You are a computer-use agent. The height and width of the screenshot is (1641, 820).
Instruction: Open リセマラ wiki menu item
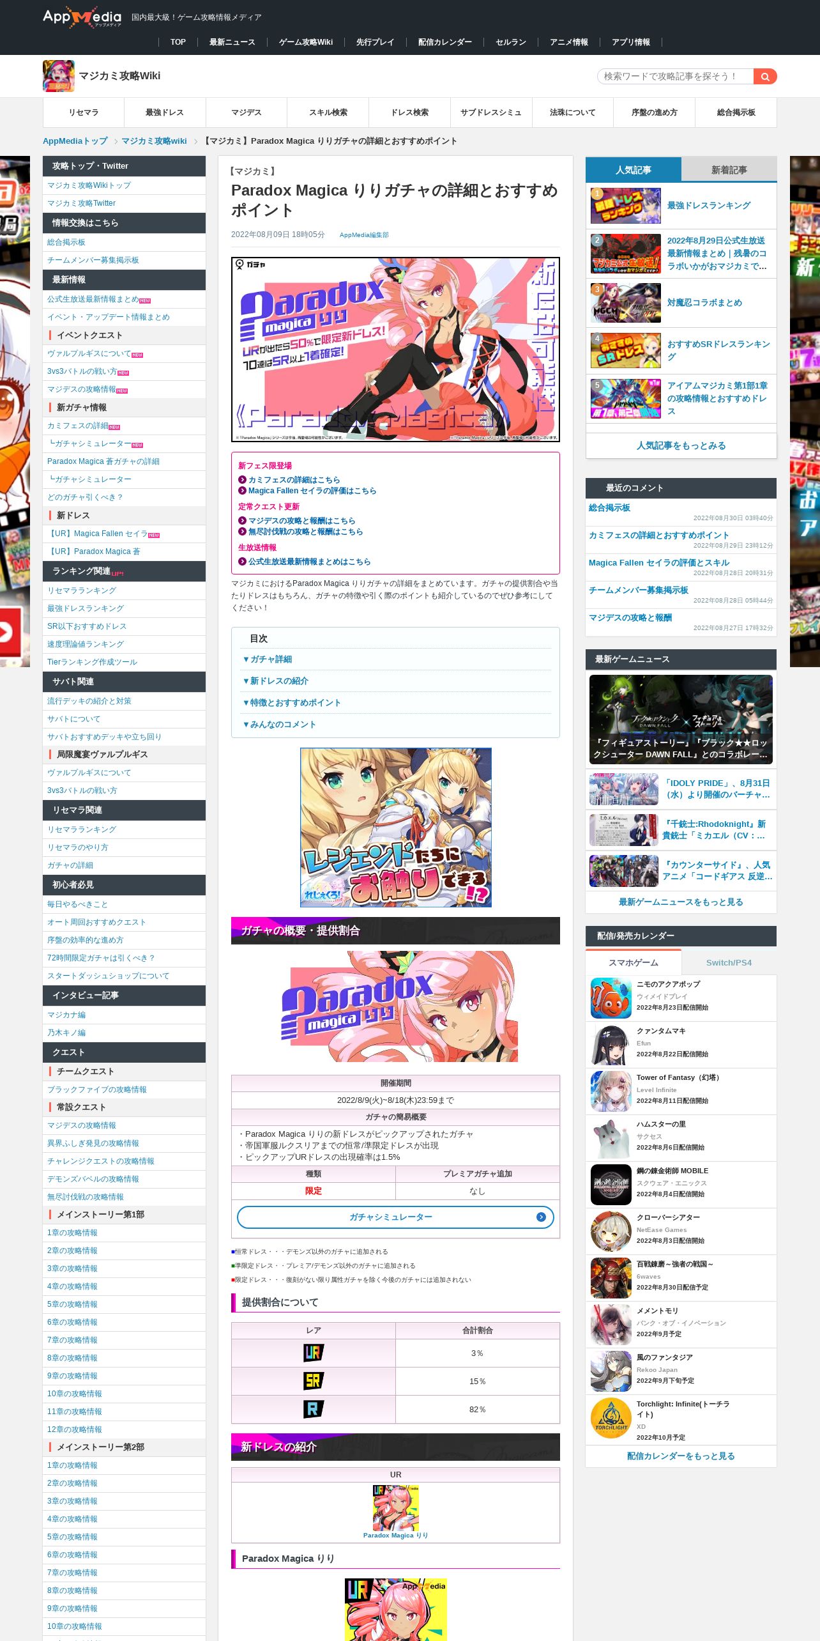point(84,112)
